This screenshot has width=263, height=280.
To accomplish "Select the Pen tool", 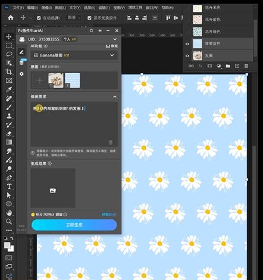I will coord(9,178).
